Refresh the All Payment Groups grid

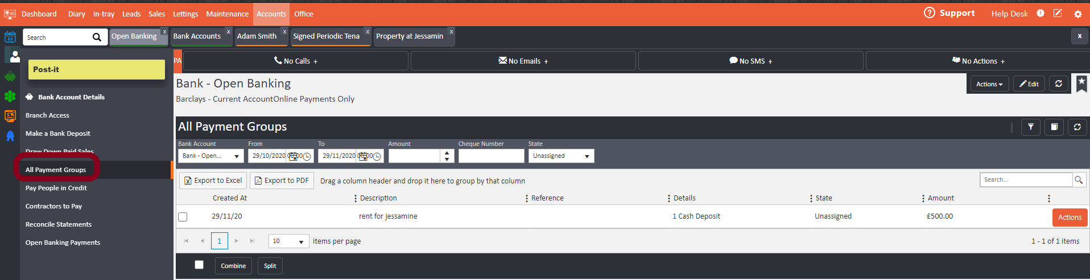pos(1077,127)
